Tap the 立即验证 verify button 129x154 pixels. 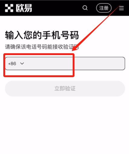[65, 88]
